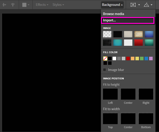Pick the white background image
The width and height of the screenshot is (159, 132).
pyautogui.click(x=128, y=42)
